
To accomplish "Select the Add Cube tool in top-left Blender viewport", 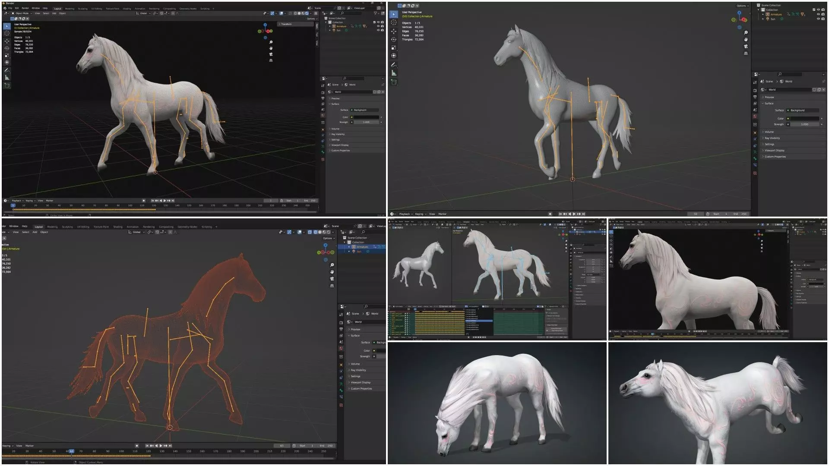I will (7, 85).
